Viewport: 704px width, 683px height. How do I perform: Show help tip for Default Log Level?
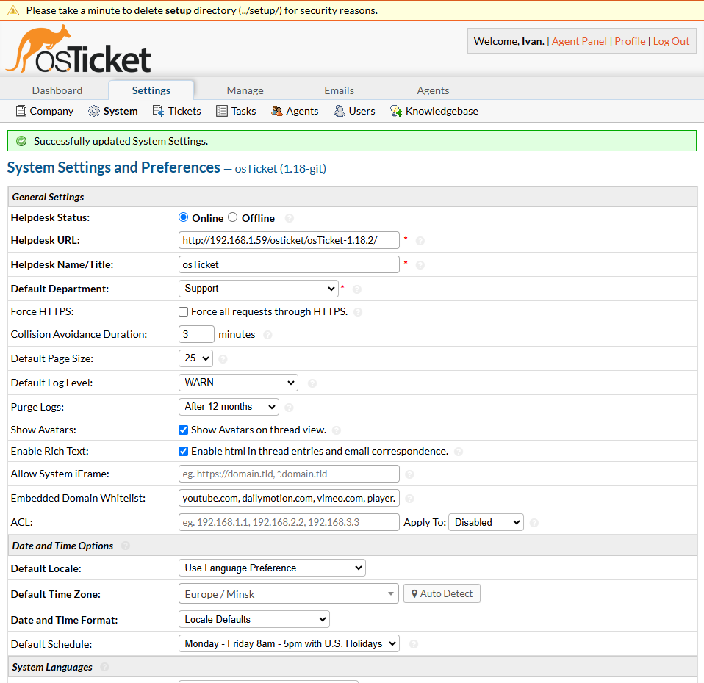[312, 383]
